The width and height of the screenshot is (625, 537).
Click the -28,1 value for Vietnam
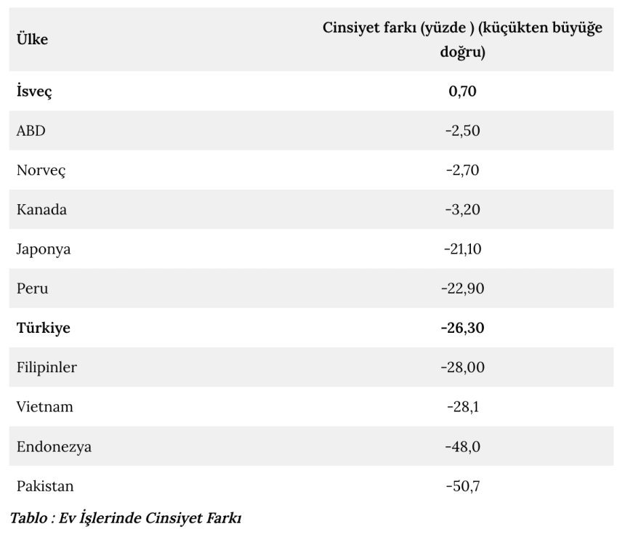(x=462, y=407)
